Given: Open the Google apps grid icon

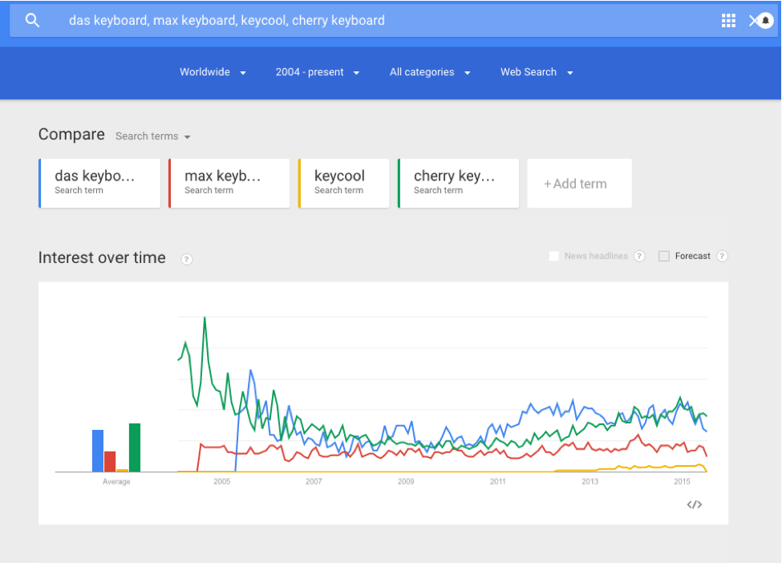Looking at the screenshot, I should click(x=728, y=20).
